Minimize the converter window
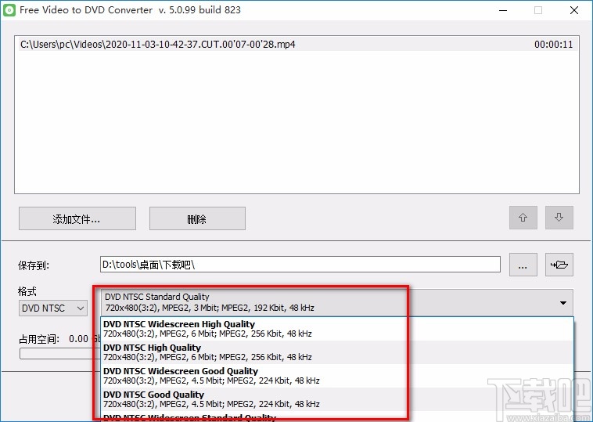The height and width of the screenshot is (422, 593). click(x=503, y=10)
